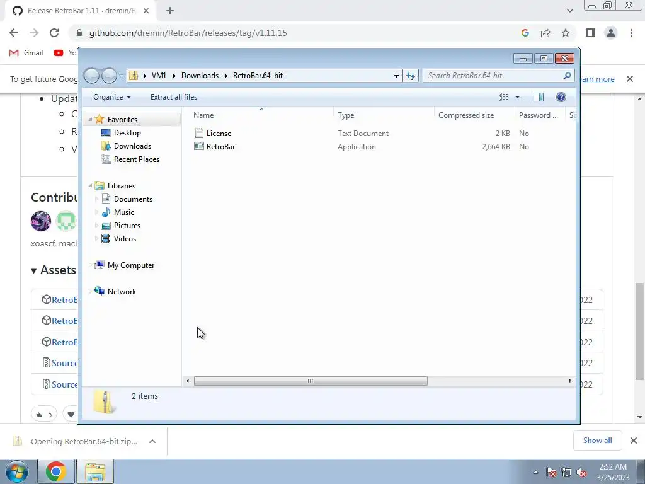Sort by Password column header
This screenshot has width=645, height=484.
pos(540,115)
